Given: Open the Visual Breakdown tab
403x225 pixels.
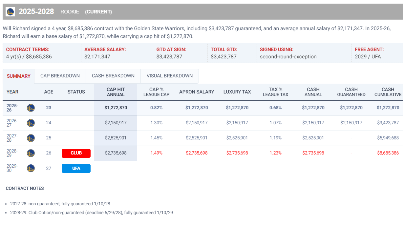Looking at the screenshot, I should [170, 76].
